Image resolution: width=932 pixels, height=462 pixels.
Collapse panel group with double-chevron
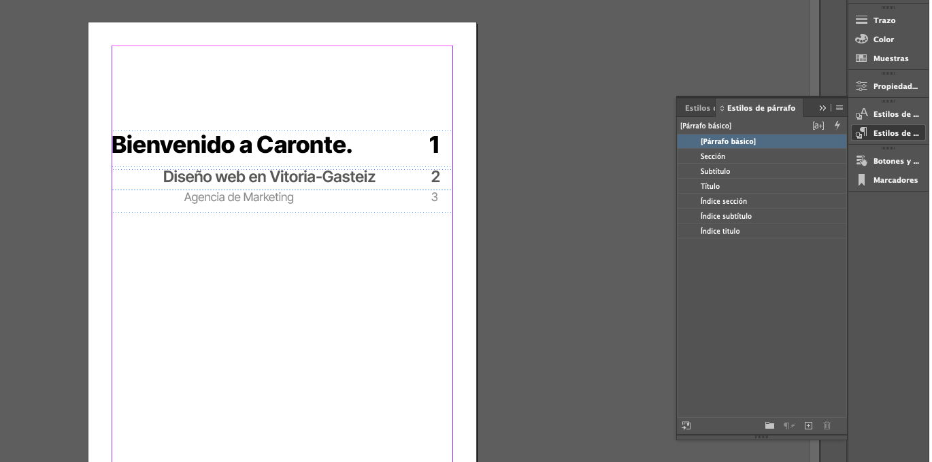pos(822,107)
